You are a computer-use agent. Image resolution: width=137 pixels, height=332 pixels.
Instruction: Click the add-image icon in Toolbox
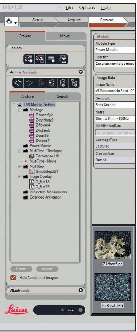[29, 59]
